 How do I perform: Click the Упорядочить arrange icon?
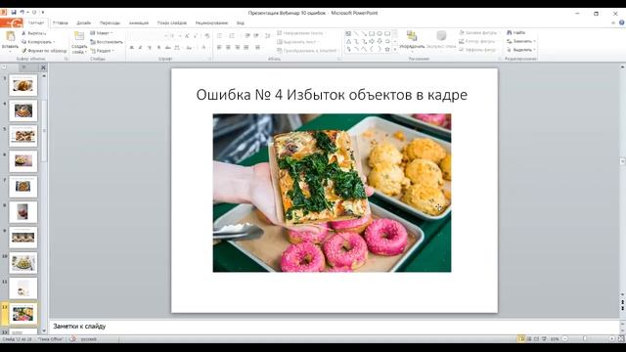click(x=412, y=36)
